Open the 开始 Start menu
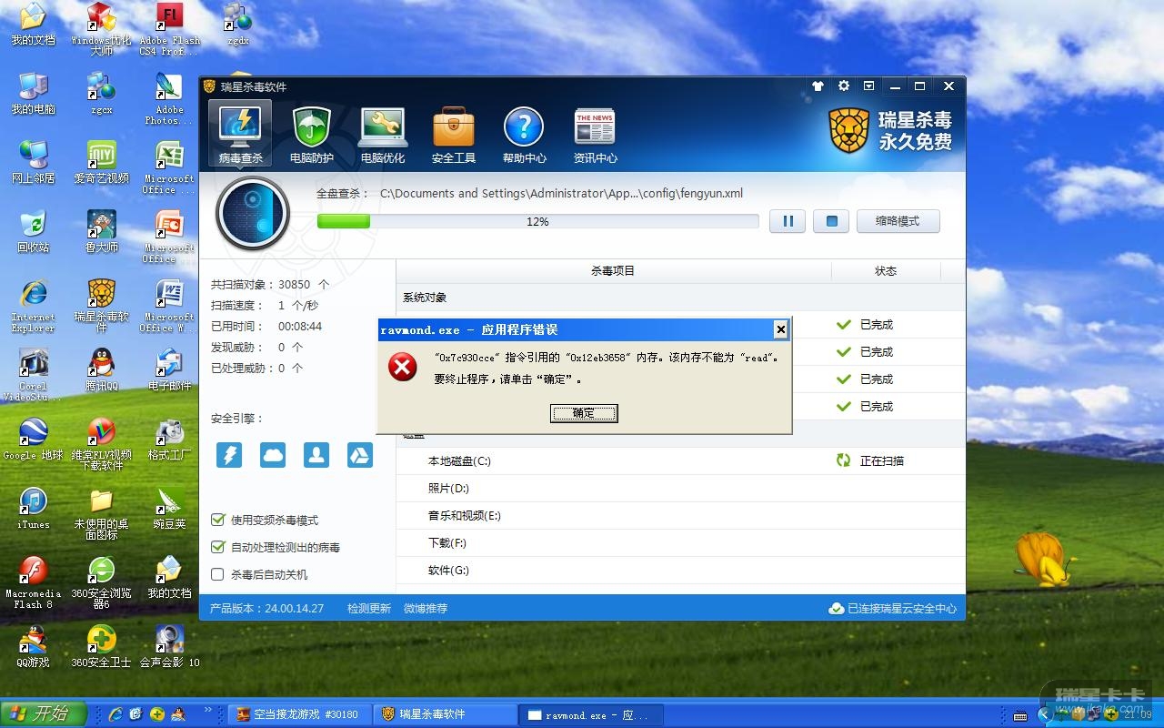 [44, 714]
